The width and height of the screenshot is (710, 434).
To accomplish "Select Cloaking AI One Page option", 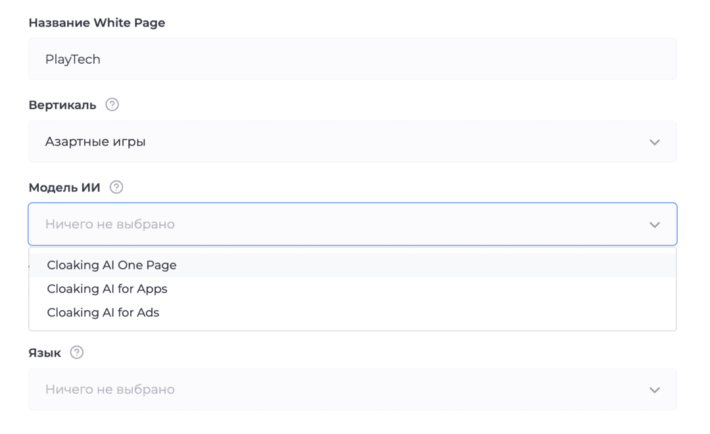I will coord(111,265).
